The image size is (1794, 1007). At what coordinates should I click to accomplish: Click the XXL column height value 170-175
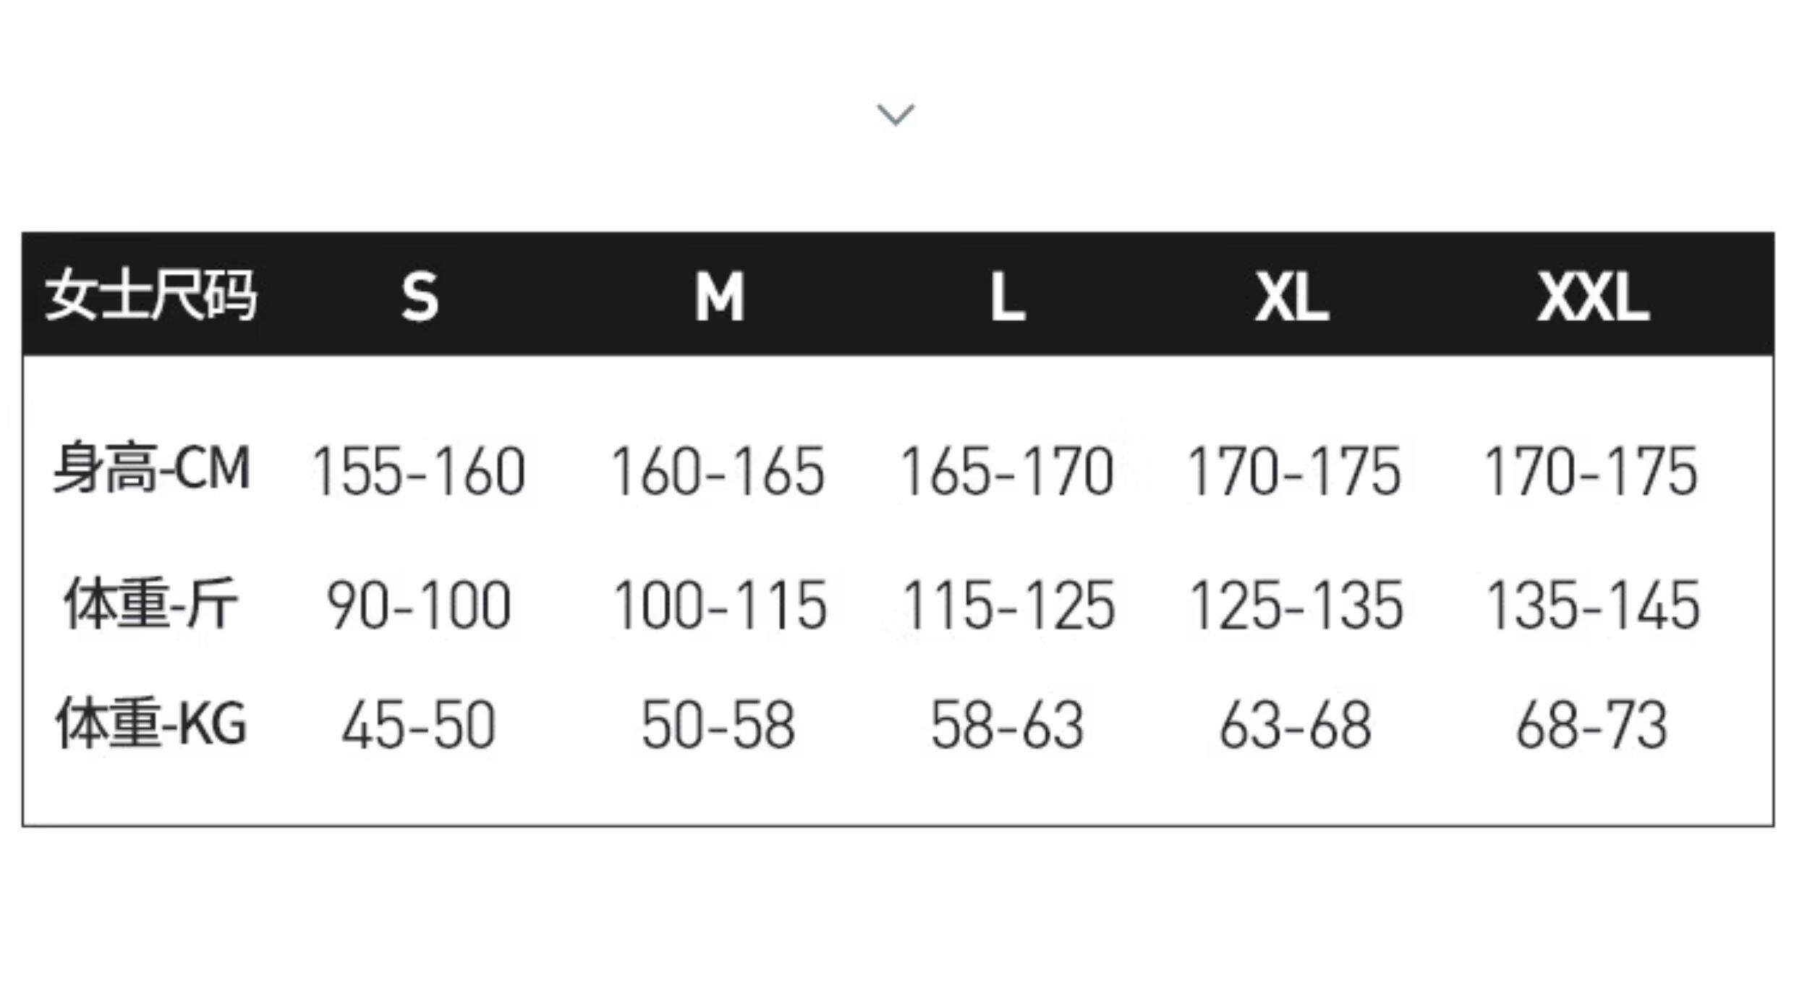click(1591, 472)
